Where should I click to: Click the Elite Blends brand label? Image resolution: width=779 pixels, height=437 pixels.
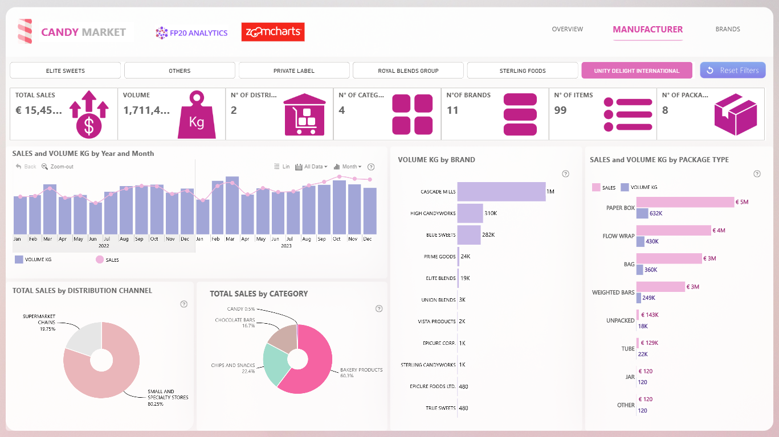coord(440,278)
